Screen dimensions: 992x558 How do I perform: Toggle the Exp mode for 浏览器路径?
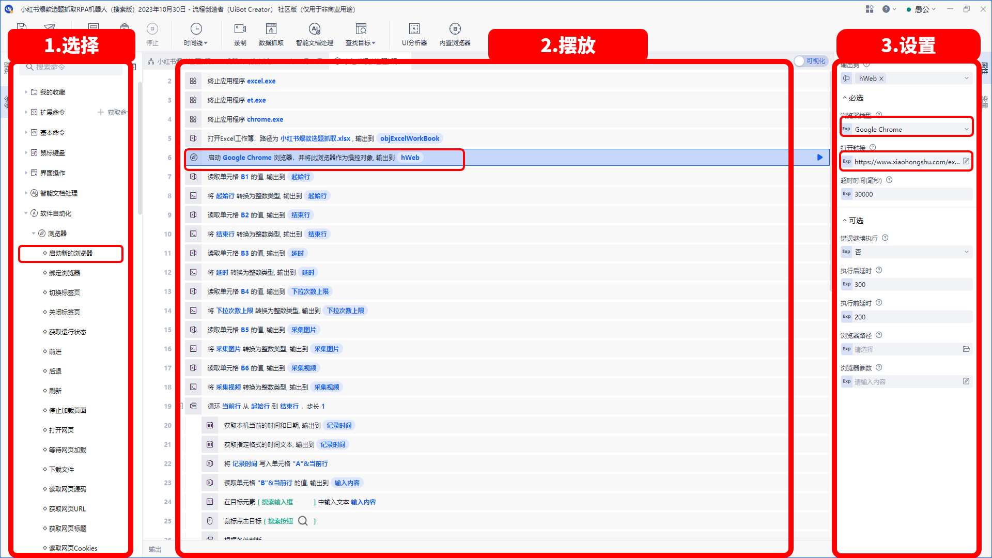[x=846, y=349]
